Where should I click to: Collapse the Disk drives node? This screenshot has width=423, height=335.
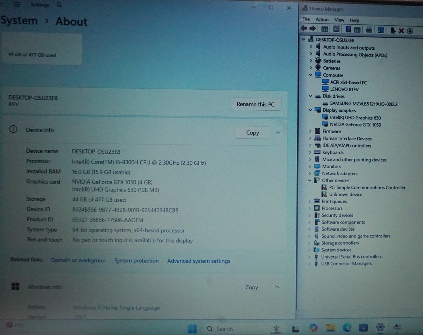click(x=311, y=96)
